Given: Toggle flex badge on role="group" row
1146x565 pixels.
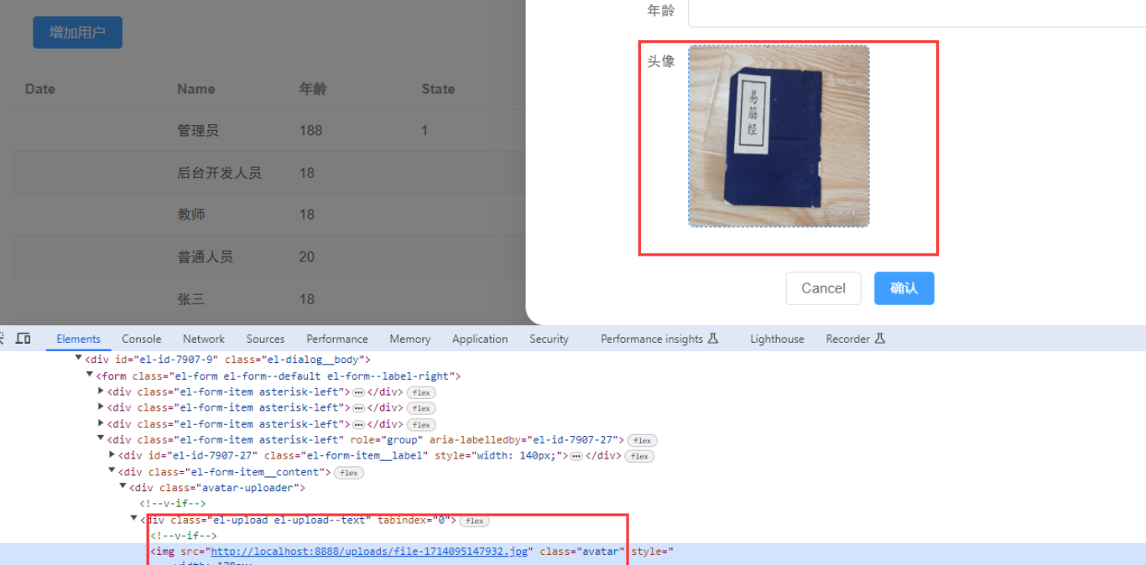Looking at the screenshot, I should 642,441.
